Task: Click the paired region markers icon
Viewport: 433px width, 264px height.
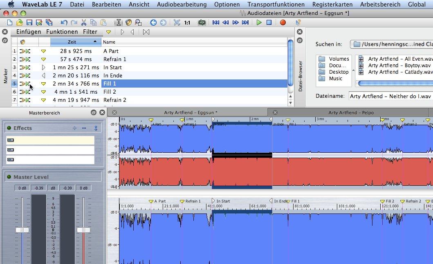Action: pos(146,32)
